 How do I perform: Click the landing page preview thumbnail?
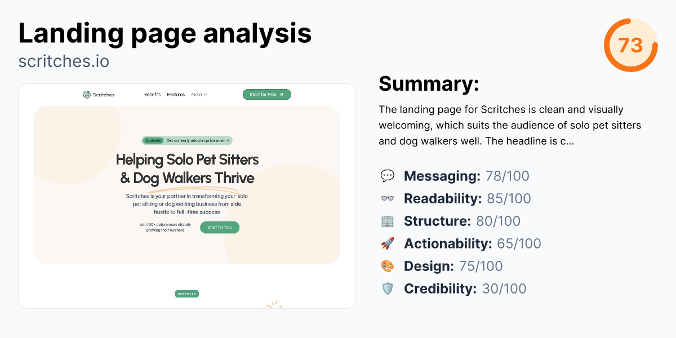[187, 195]
